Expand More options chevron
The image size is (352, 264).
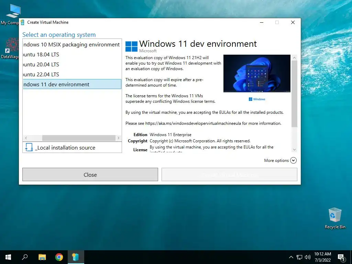point(293,160)
